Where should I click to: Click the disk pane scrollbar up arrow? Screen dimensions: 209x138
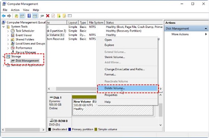click(x=161, y=95)
